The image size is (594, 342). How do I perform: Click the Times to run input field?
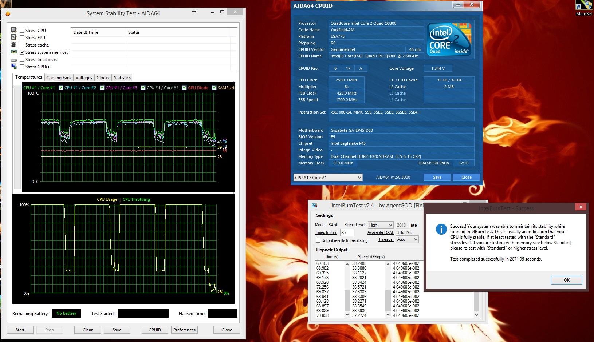point(347,232)
